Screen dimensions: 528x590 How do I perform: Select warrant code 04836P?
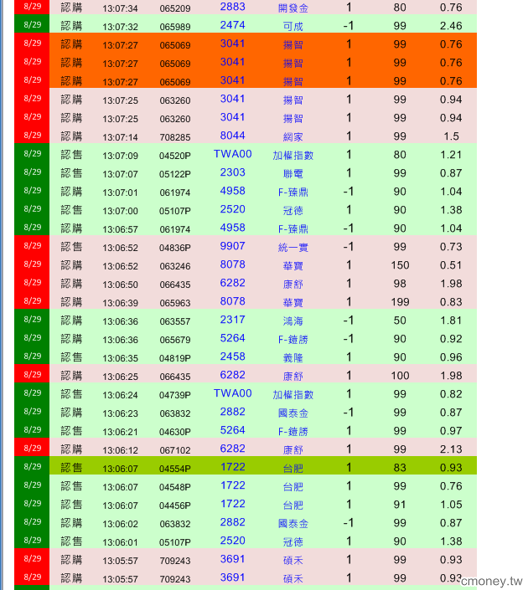[175, 248]
